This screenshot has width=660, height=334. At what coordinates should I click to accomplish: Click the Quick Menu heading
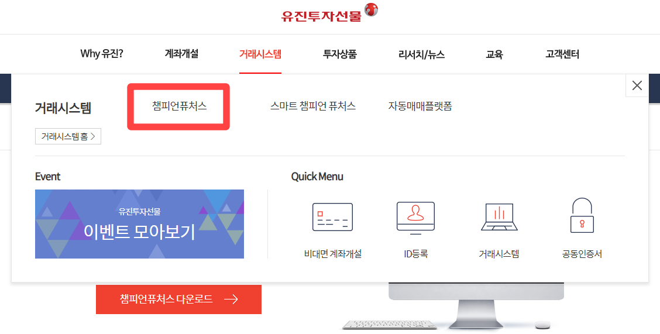click(x=317, y=176)
